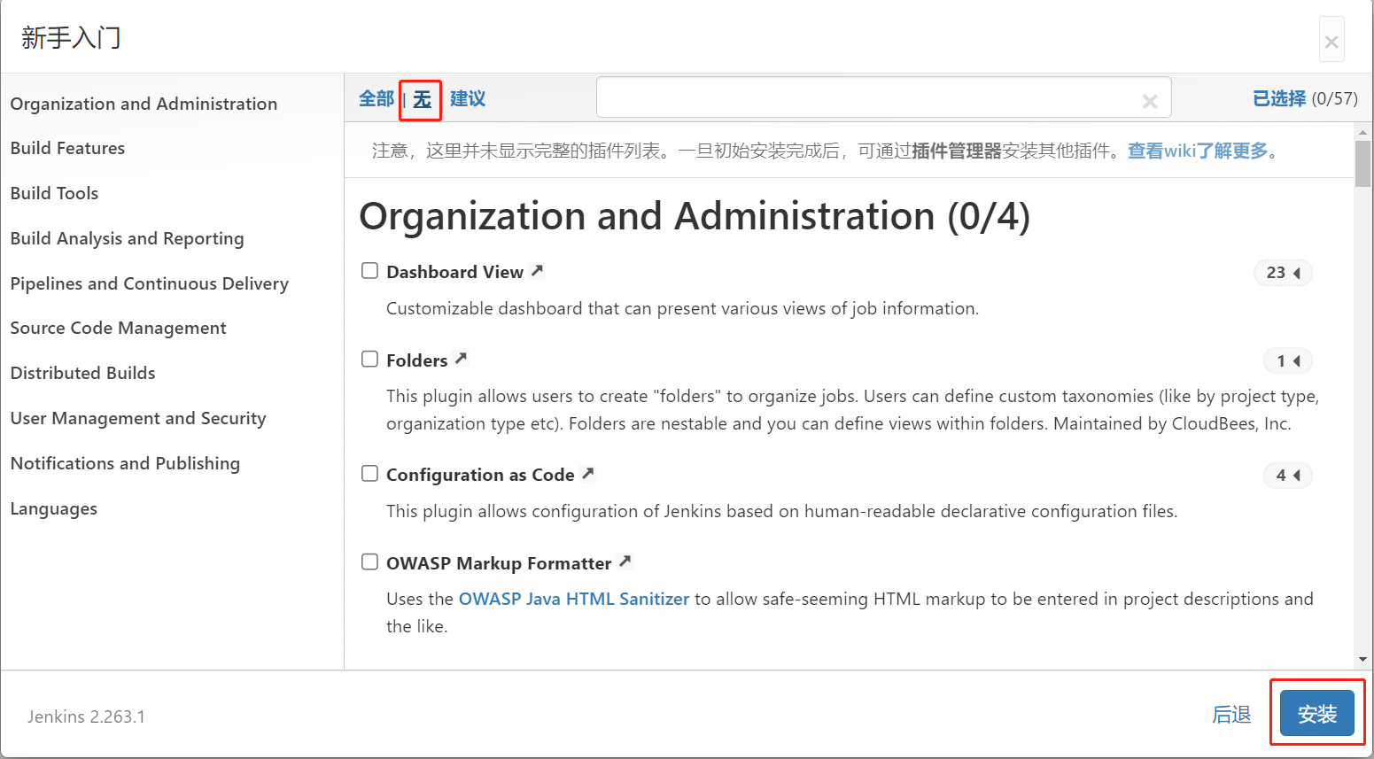Follow the OWASP Java HTML Sanitizer link
1374x759 pixels.
click(573, 599)
